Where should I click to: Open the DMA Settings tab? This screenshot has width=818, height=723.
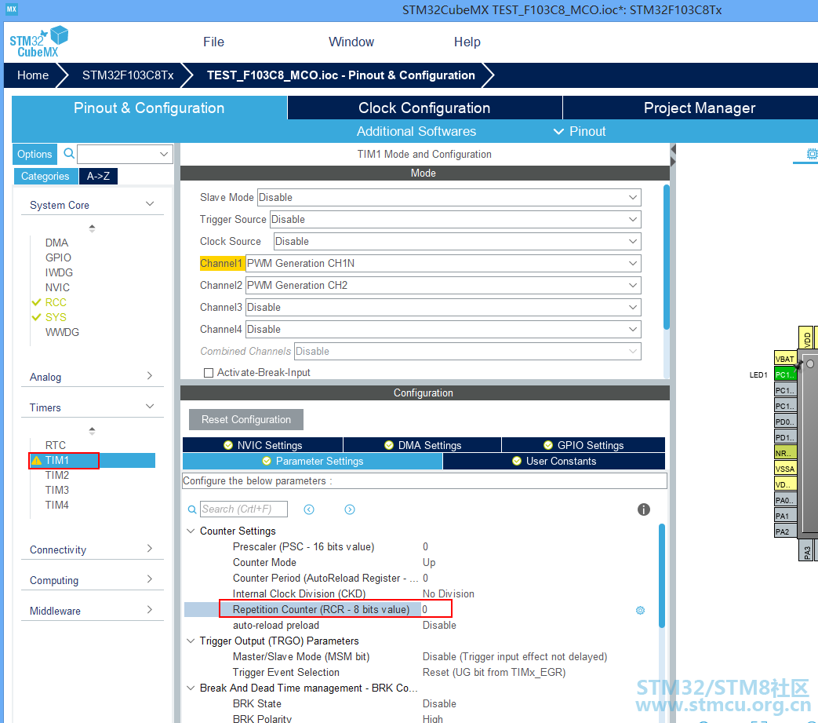423,445
